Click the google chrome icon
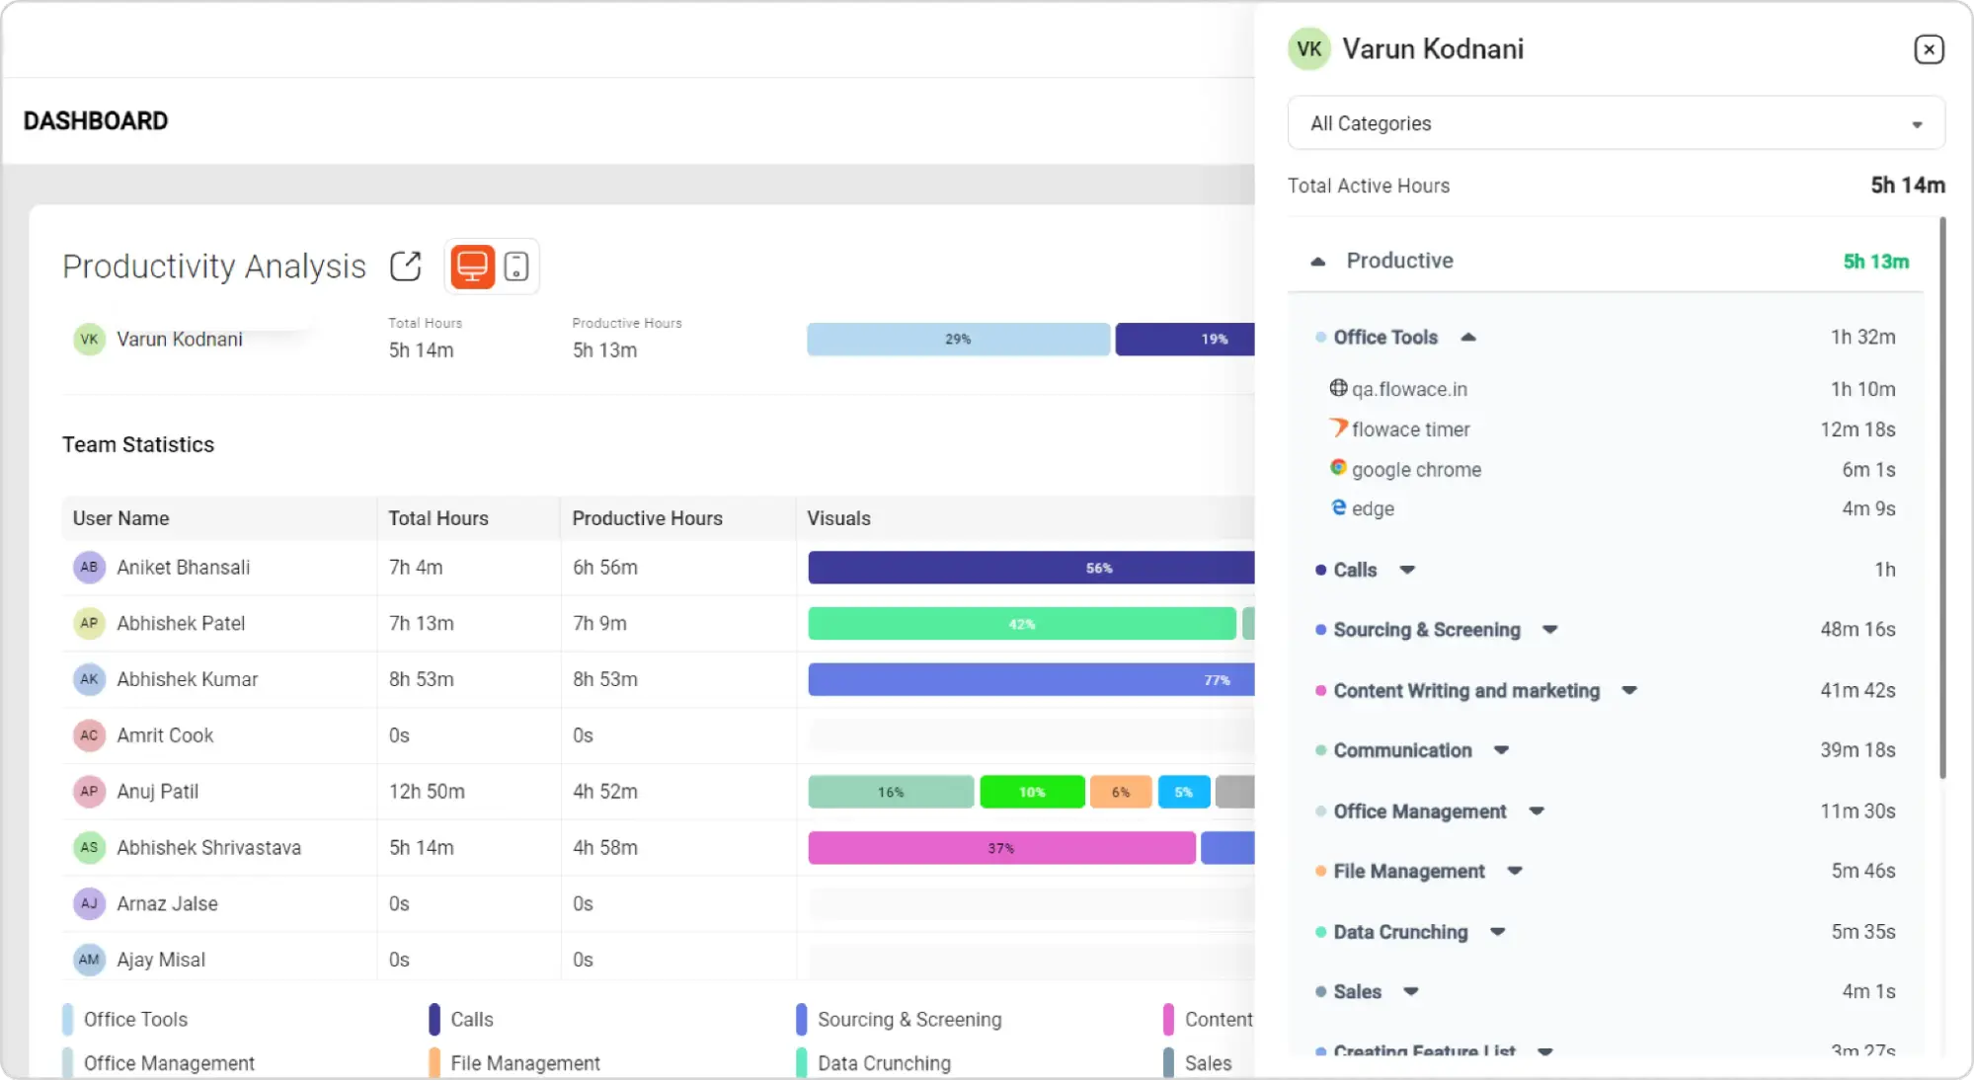1974x1081 pixels. [x=1338, y=468]
